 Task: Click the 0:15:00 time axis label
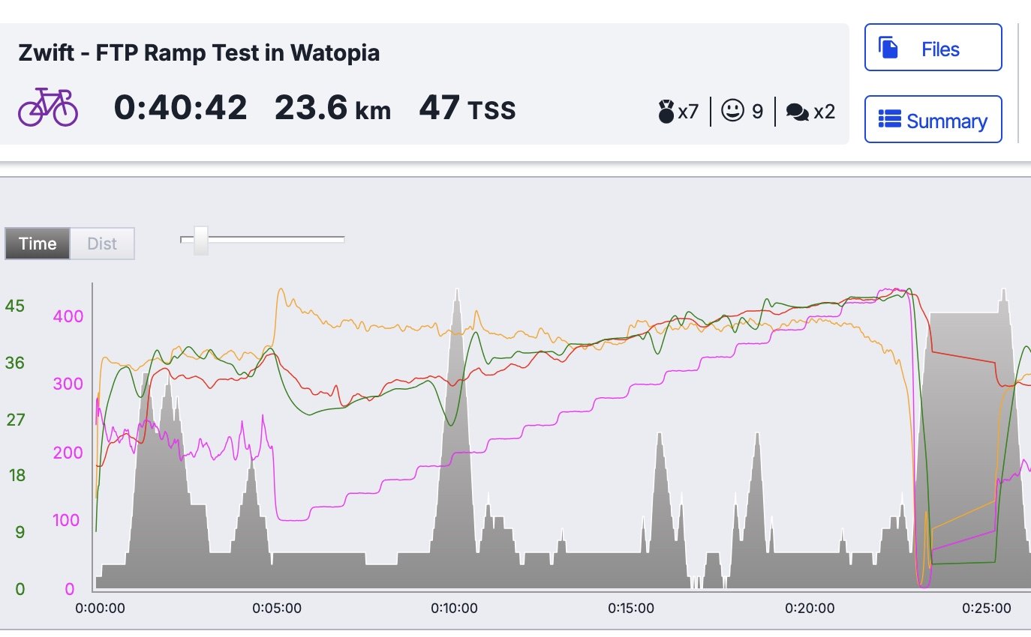click(x=632, y=608)
